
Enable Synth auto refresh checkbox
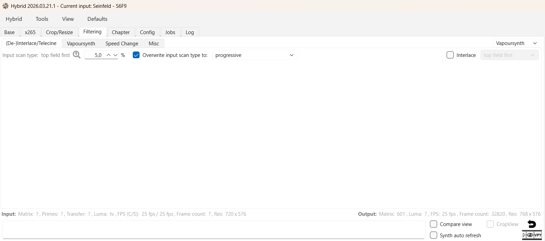tap(434, 235)
